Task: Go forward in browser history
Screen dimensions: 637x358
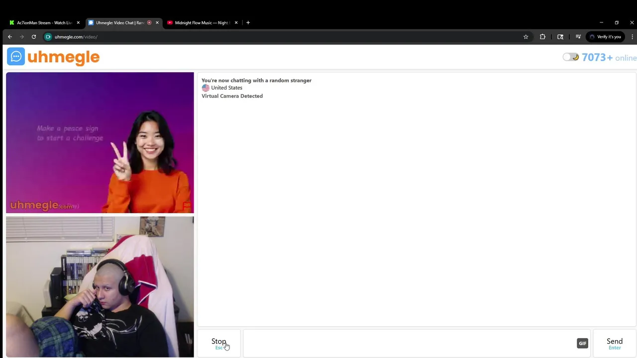Action: pos(22,37)
